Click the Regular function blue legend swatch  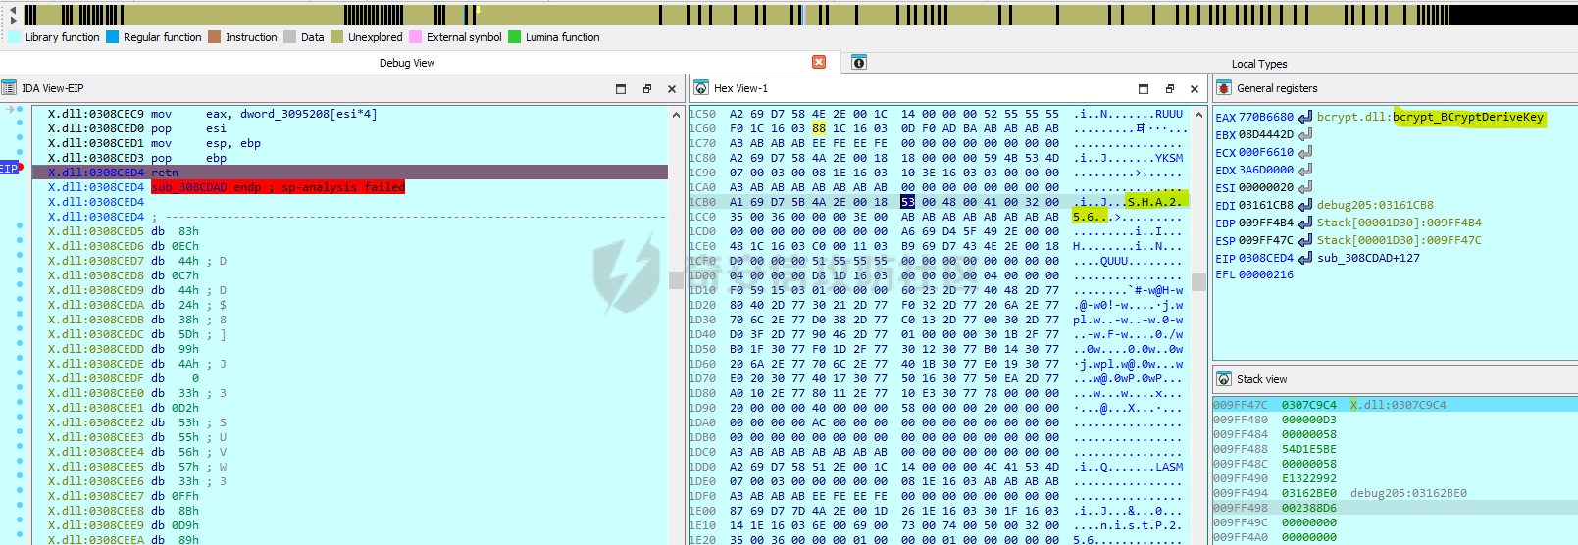(112, 37)
